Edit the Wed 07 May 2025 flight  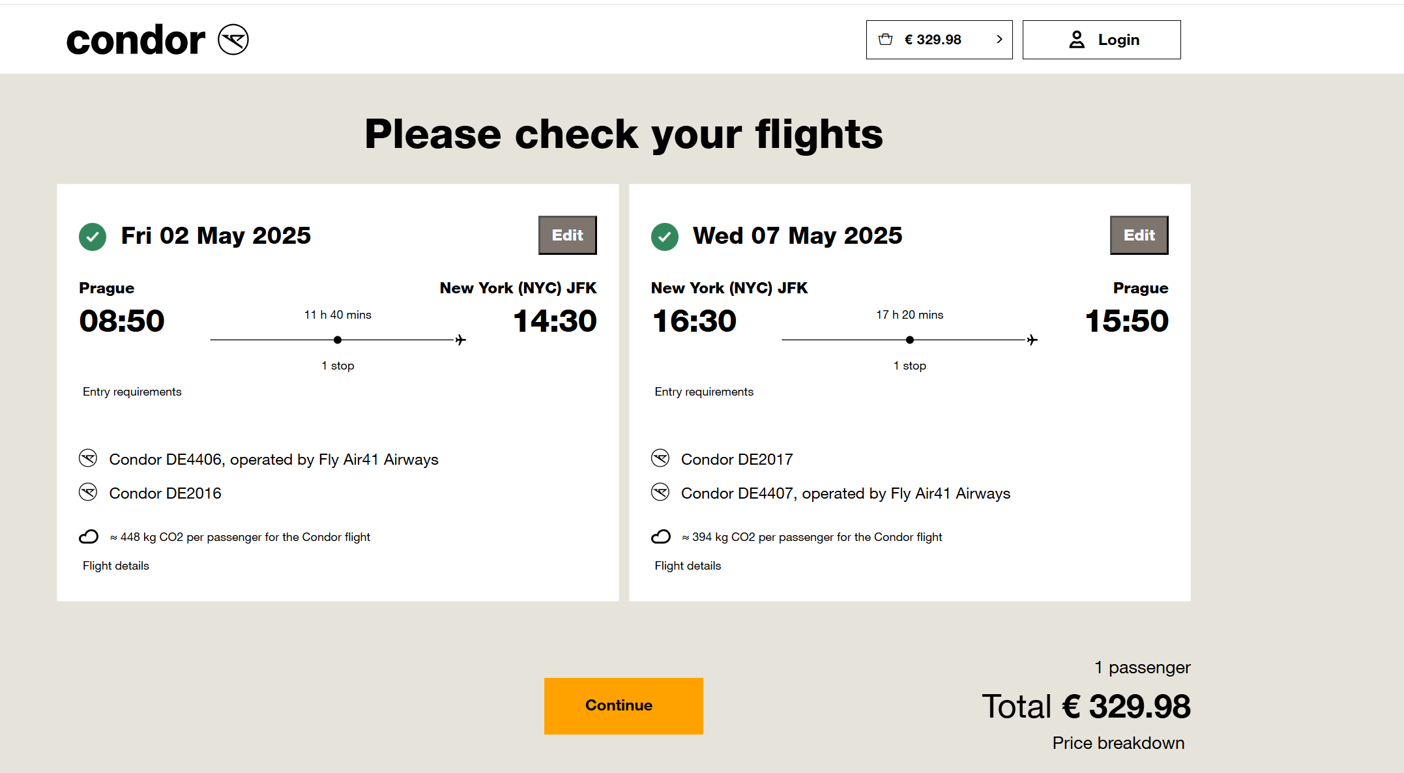(1139, 235)
